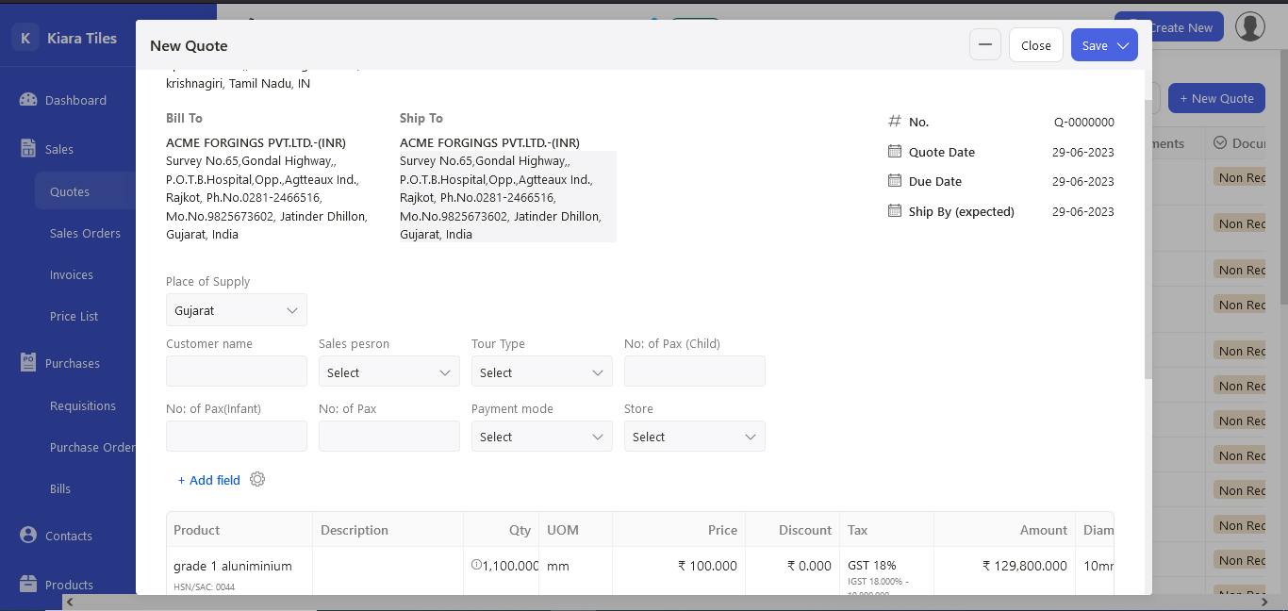
Task: Click the No: of Pax input field
Action: pos(389,436)
